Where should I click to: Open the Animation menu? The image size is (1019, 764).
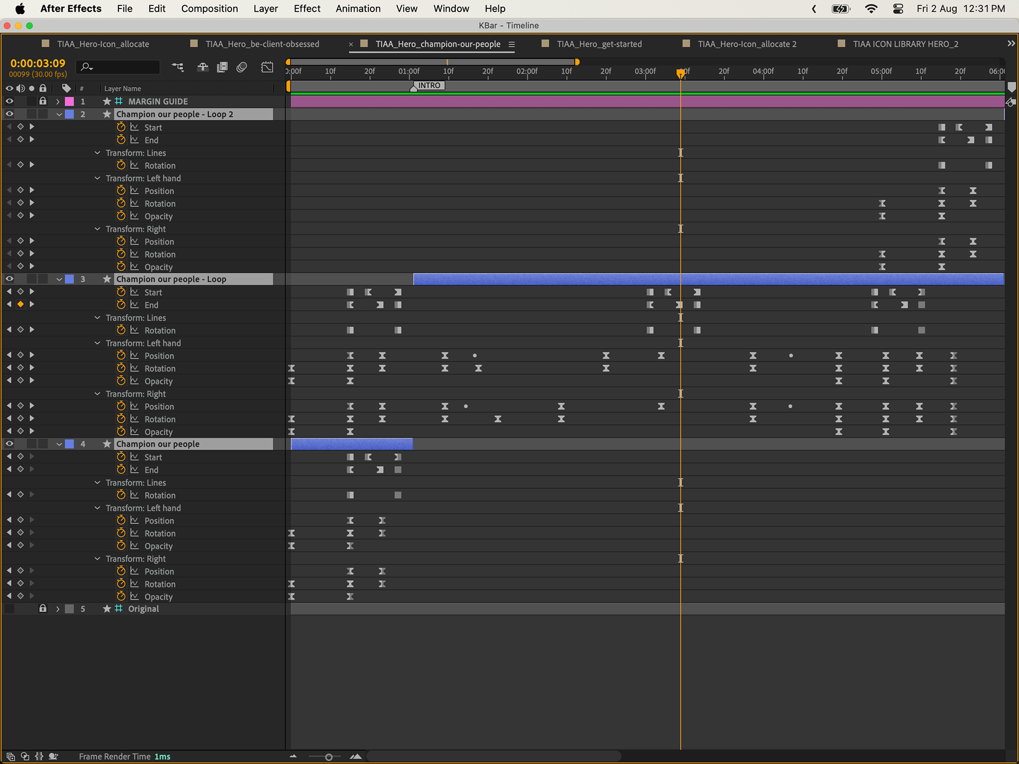point(358,8)
